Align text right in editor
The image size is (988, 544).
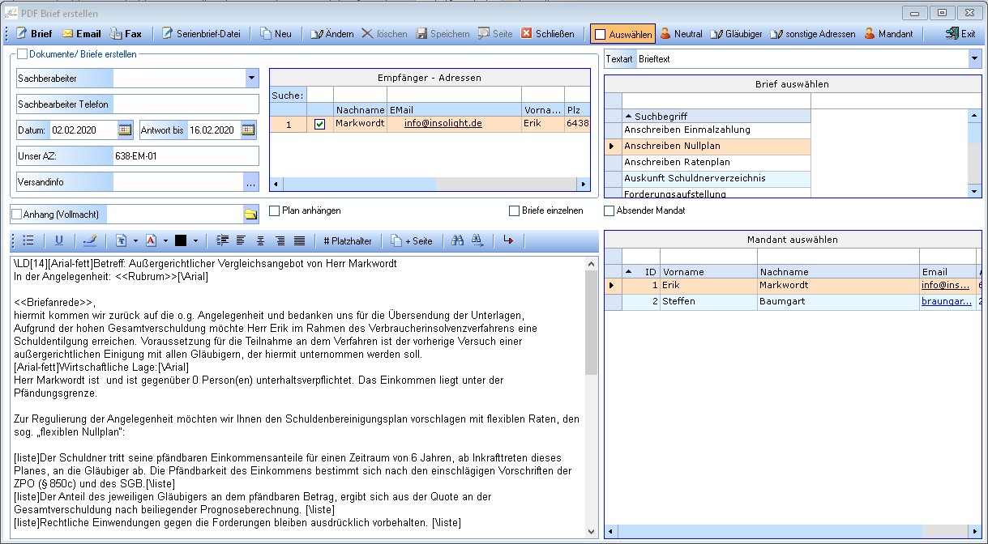(280, 240)
